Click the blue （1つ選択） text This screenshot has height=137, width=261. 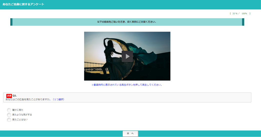point(58,99)
